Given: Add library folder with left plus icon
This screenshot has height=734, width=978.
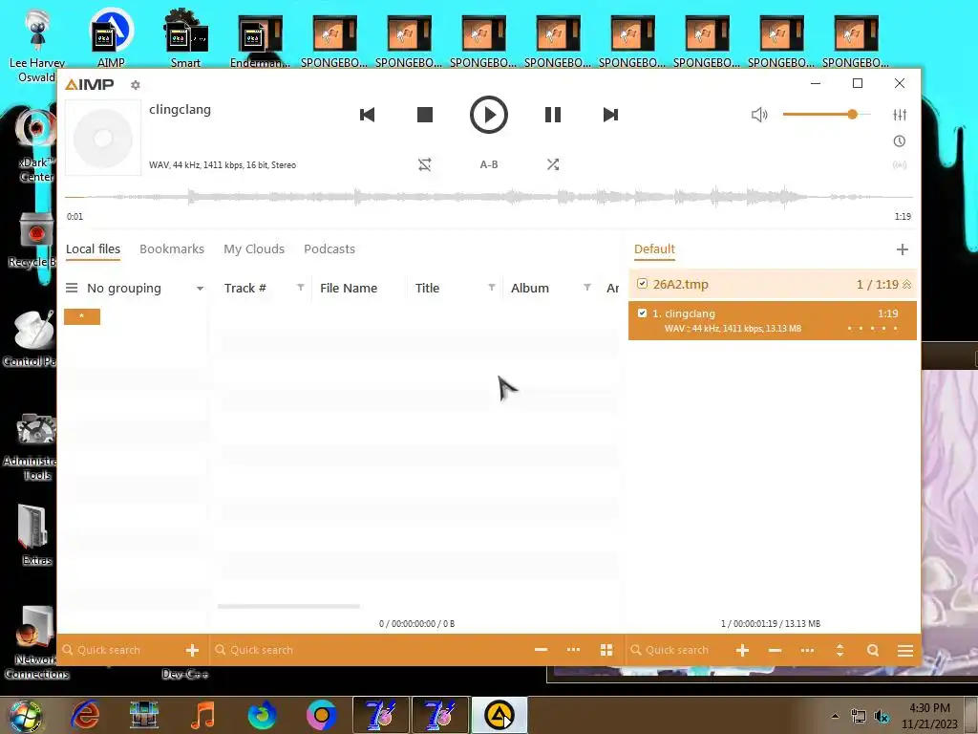Looking at the screenshot, I should (x=192, y=650).
